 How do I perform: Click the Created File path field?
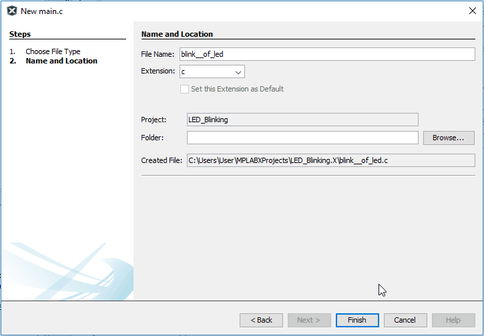pyautogui.click(x=330, y=160)
